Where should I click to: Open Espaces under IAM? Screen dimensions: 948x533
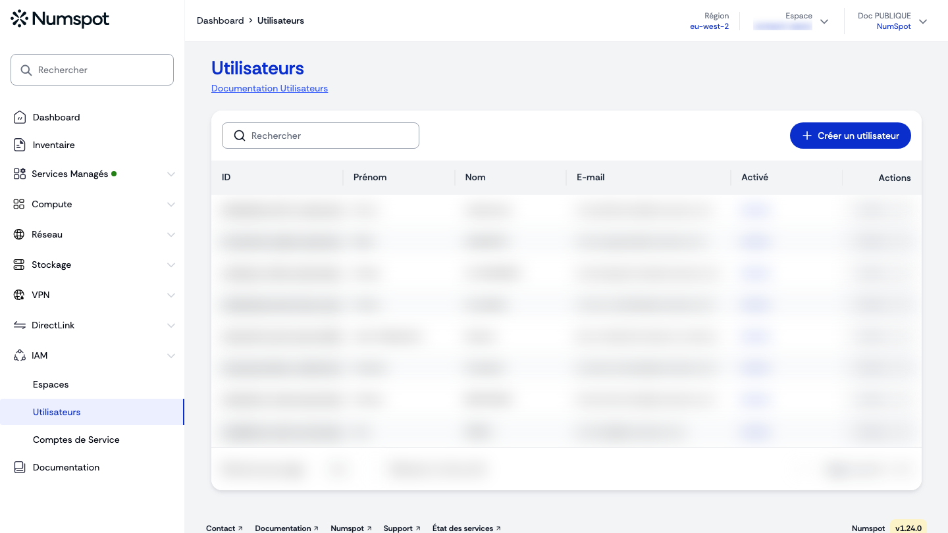tap(51, 384)
